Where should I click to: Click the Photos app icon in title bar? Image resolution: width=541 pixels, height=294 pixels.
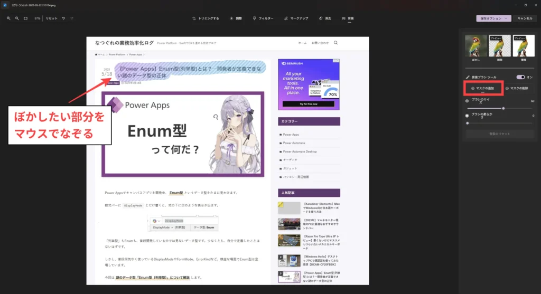[x=5, y=5]
